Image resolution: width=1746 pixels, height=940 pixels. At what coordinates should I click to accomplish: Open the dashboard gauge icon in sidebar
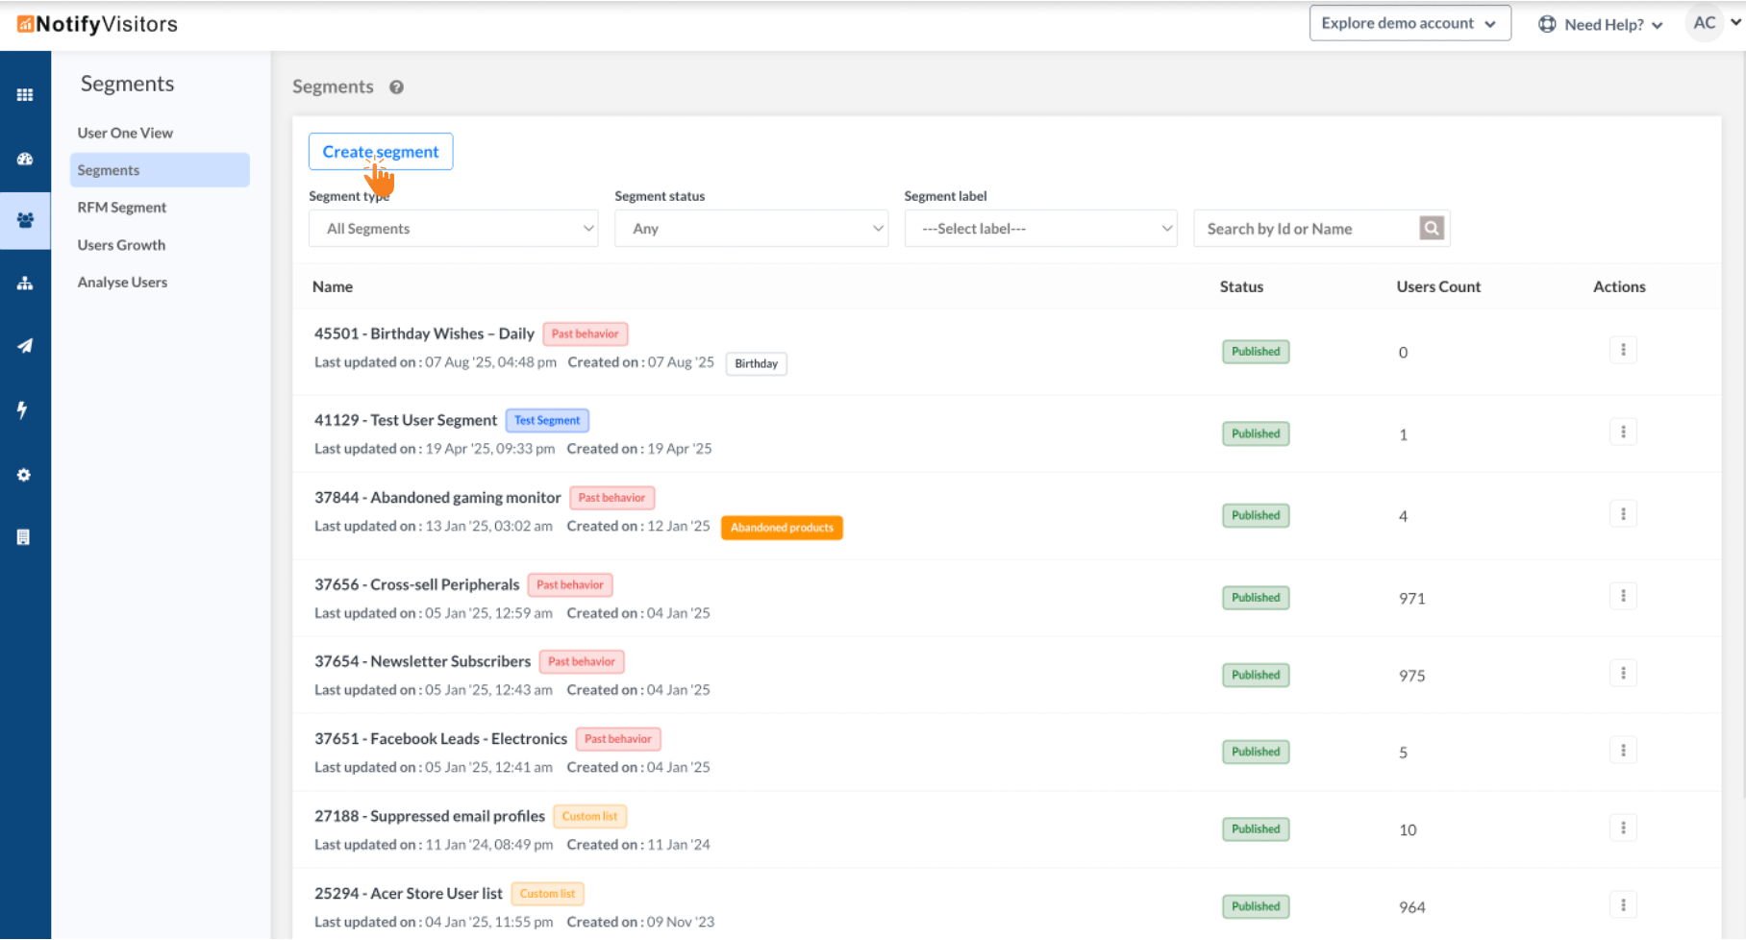(25, 160)
